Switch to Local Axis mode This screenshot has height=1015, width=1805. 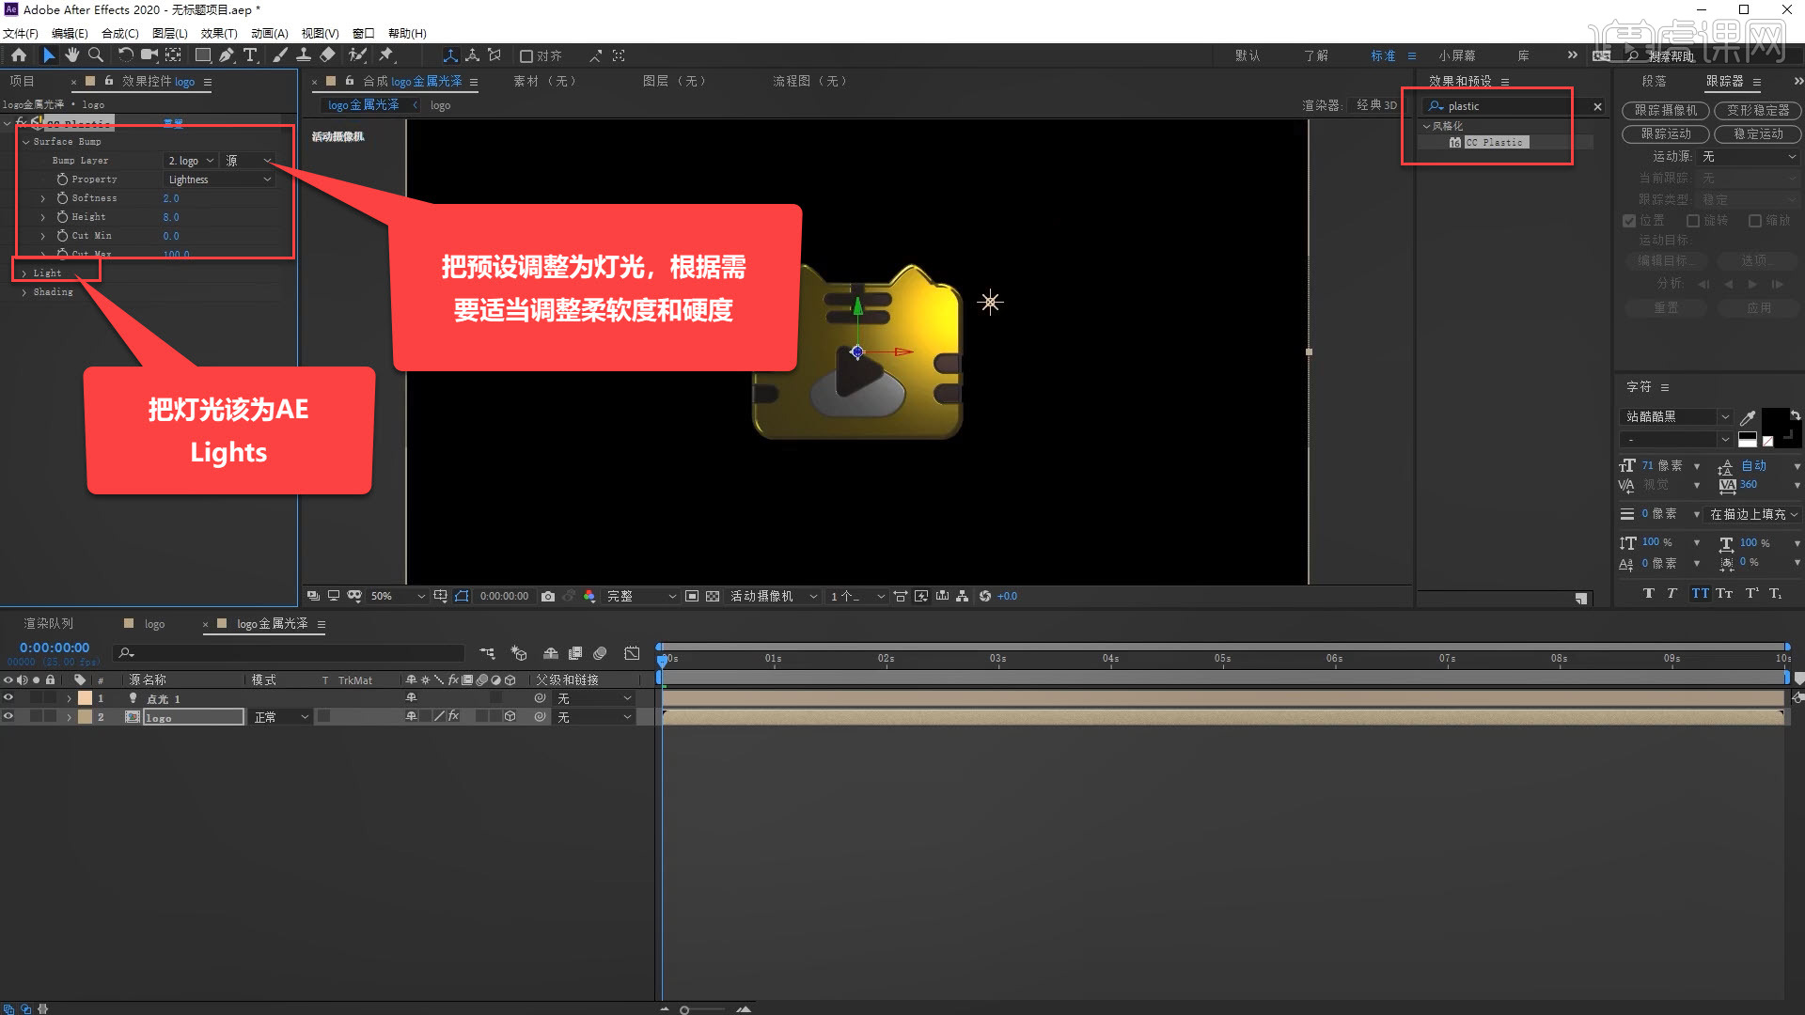click(x=450, y=55)
